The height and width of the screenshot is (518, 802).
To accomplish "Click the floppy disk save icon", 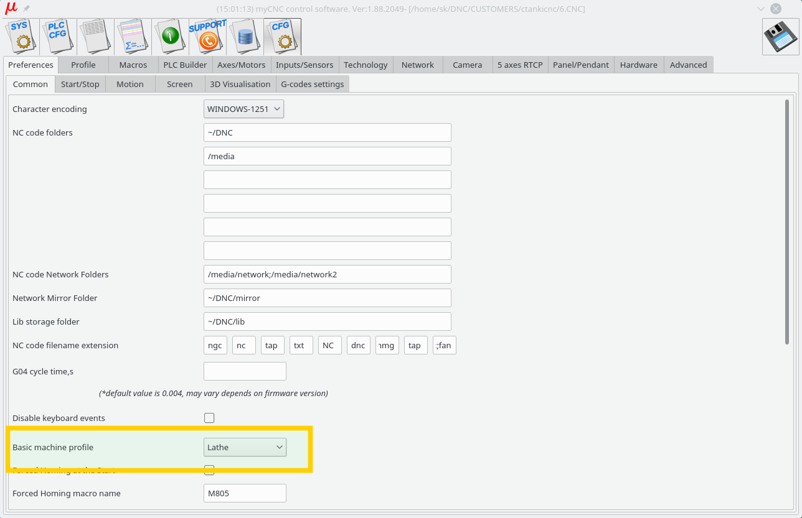I will [780, 37].
